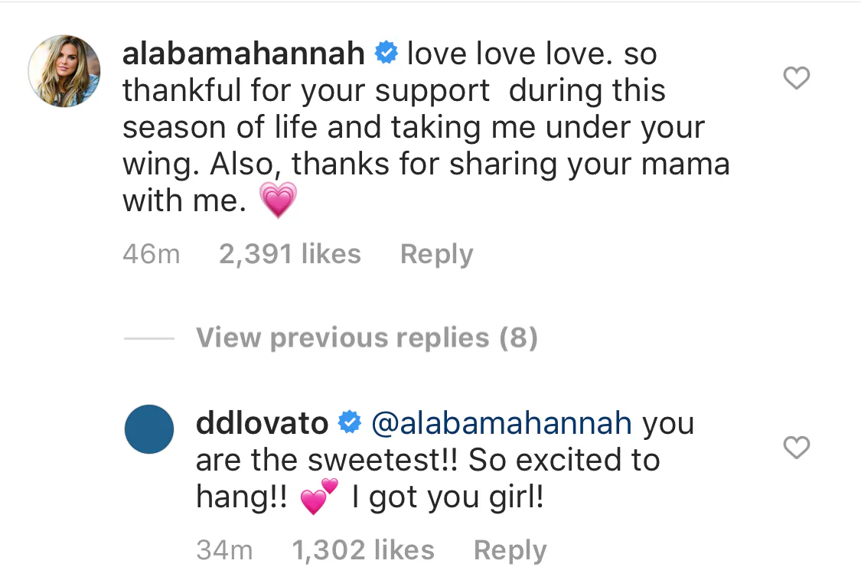Reply to ddlovato's comment
The width and height of the screenshot is (861, 580).
coord(510,549)
